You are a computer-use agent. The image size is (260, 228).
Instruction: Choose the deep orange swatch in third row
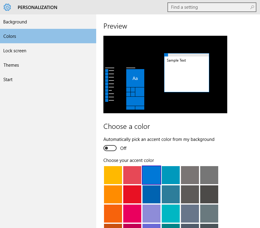pos(113,213)
